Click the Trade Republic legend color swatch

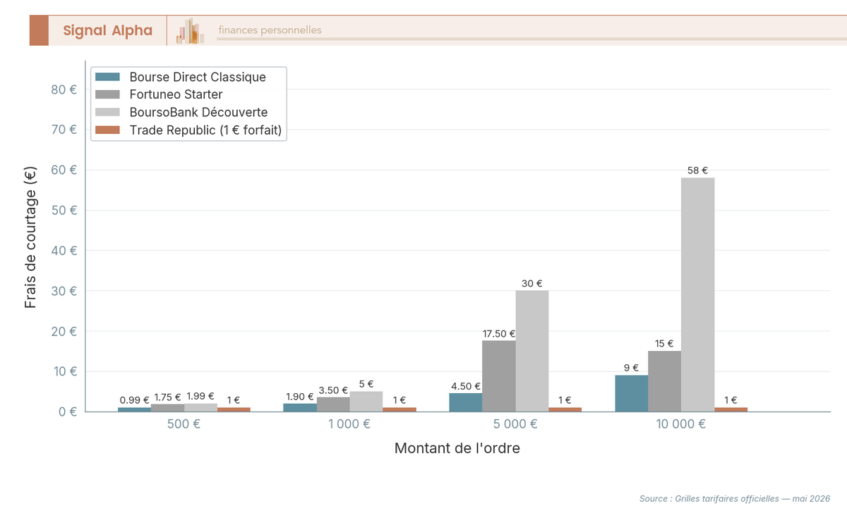108,130
